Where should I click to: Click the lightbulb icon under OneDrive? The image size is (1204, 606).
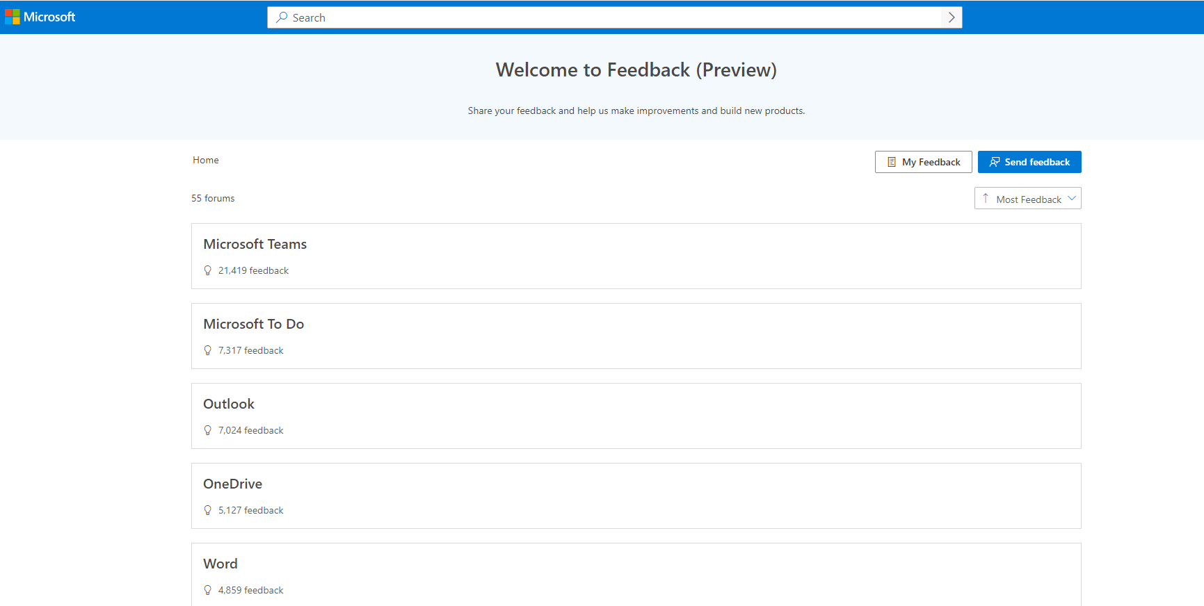207,510
